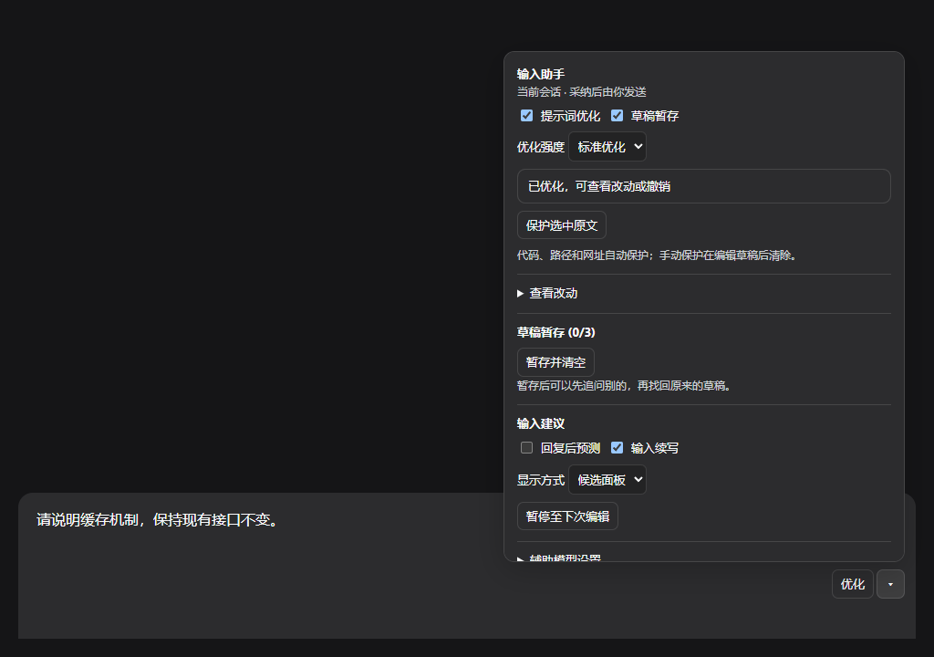The height and width of the screenshot is (657, 934).
Task: Click the 优化强度 label
Action: click(x=540, y=147)
